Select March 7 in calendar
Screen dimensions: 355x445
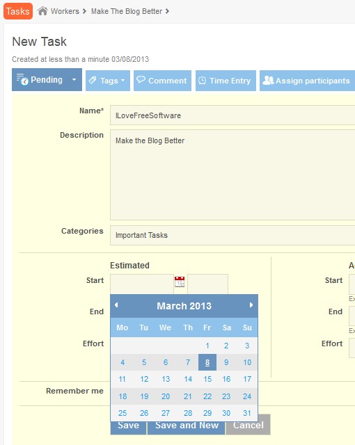tap(188, 362)
